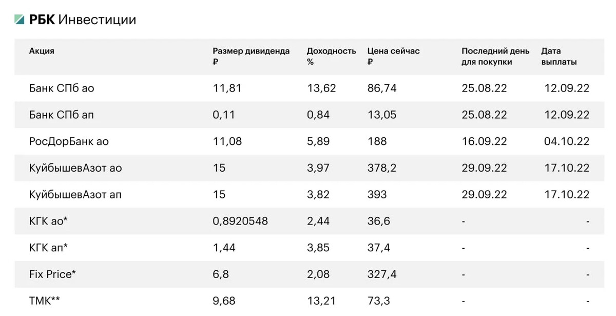The height and width of the screenshot is (316, 616).
Task: Click the Размер дивиденда column header
Action: tap(251, 57)
